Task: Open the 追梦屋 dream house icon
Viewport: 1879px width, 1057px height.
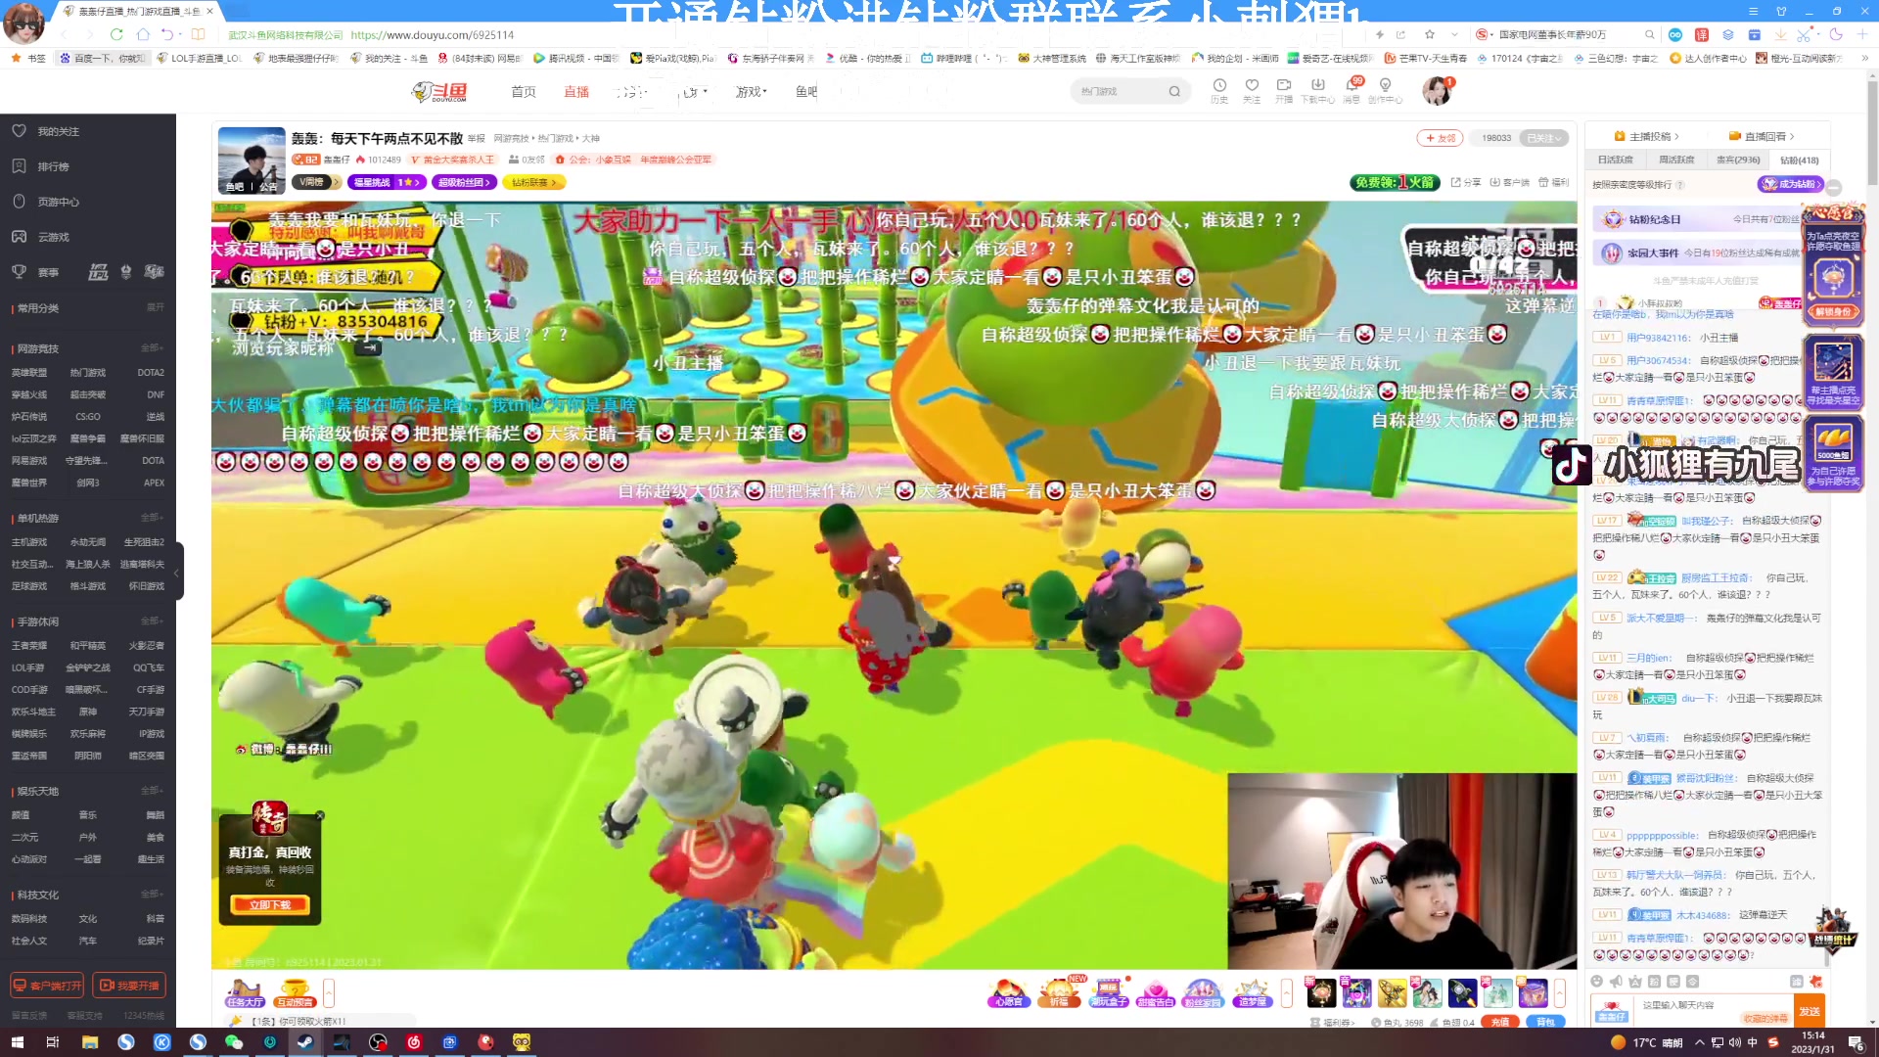Action: [1252, 993]
